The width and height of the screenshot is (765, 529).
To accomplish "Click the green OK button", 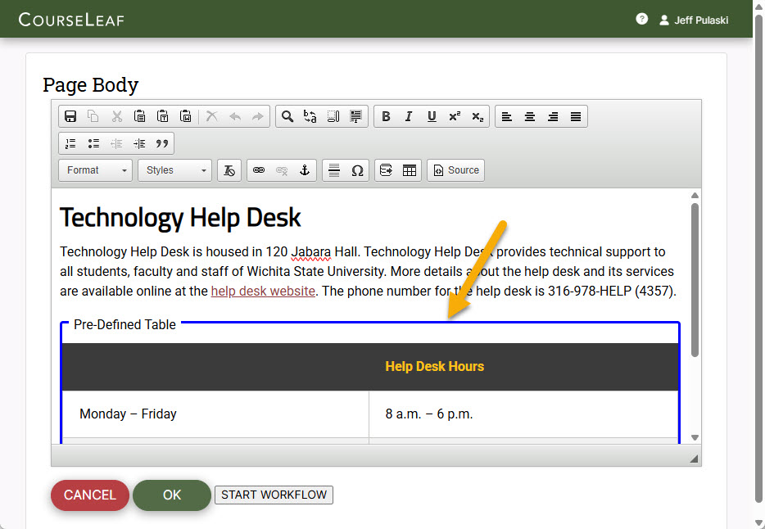I will tap(172, 495).
